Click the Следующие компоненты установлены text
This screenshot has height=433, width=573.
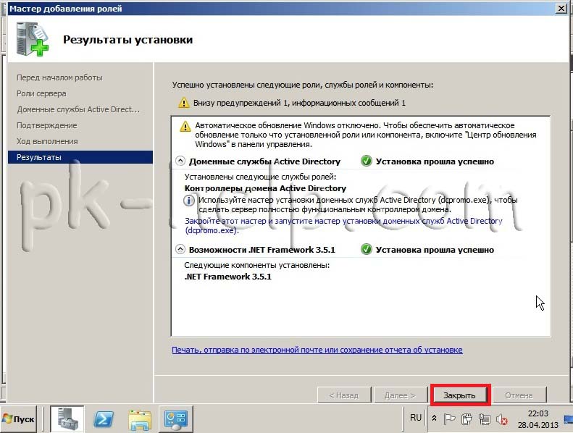[x=257, y=265]
